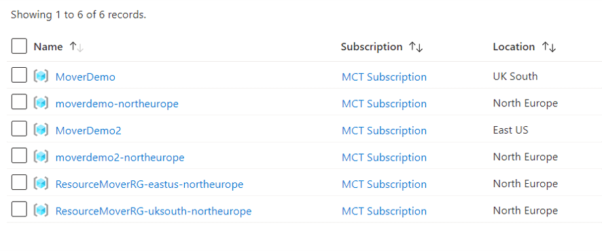Sort by the Subscription column arrows

416,47
